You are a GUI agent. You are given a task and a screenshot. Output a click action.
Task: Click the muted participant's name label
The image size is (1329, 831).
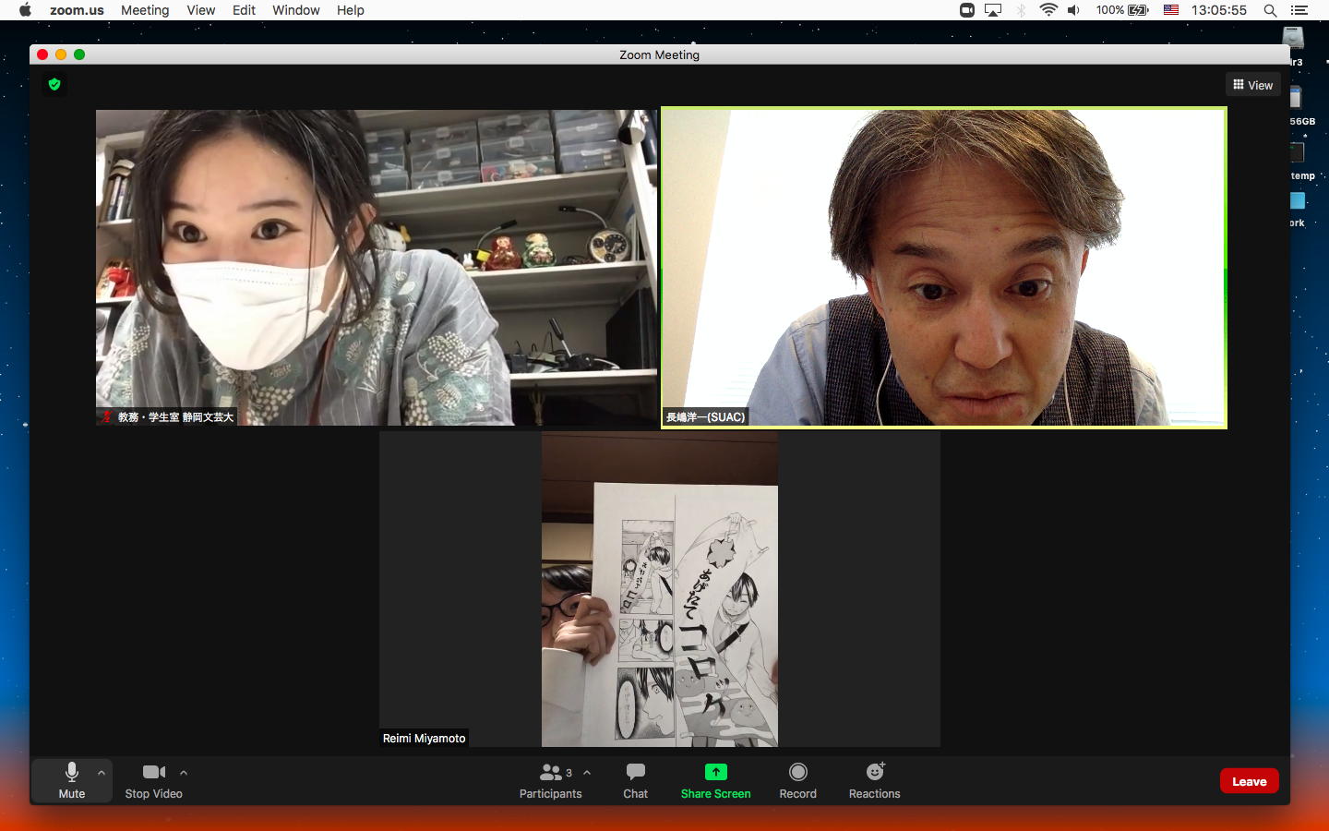click(175, 417)
